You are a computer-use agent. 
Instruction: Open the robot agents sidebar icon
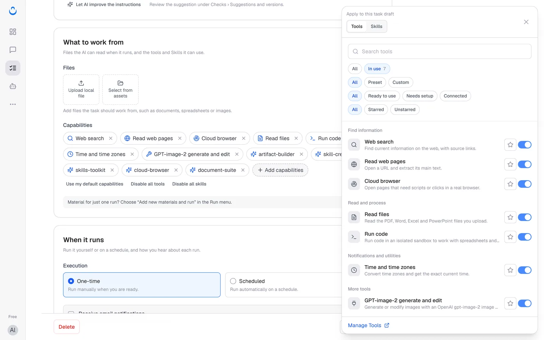pyautogui.click(x=13, y=86)
